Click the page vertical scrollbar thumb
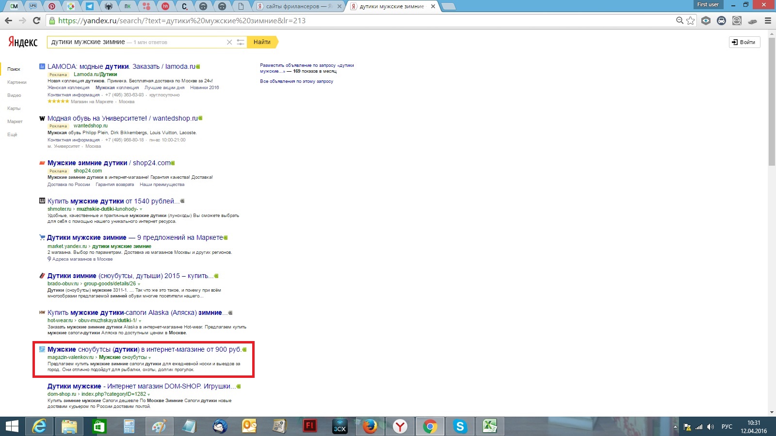Screen dimensions: 776x436 pyautogui.click(x=772, y=97)
